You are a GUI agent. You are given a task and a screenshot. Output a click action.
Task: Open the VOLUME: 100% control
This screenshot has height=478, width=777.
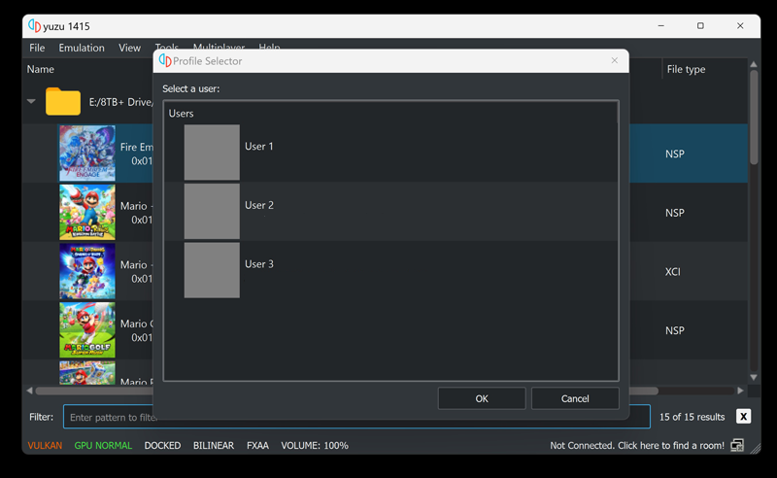coord(315,446)
